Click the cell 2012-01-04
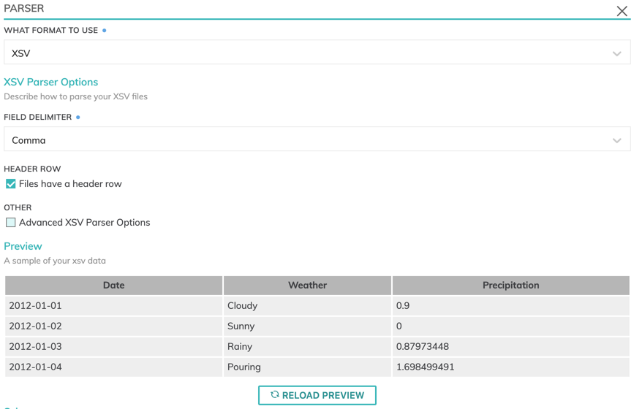This screenshot has height=409, width=634. click(113, 367)
